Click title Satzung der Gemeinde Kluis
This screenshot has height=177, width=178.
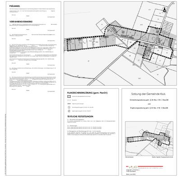point(148,94)
